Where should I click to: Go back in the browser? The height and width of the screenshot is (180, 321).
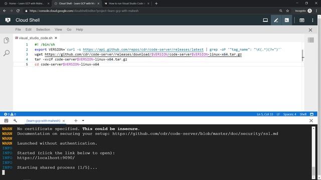(5, 10)
